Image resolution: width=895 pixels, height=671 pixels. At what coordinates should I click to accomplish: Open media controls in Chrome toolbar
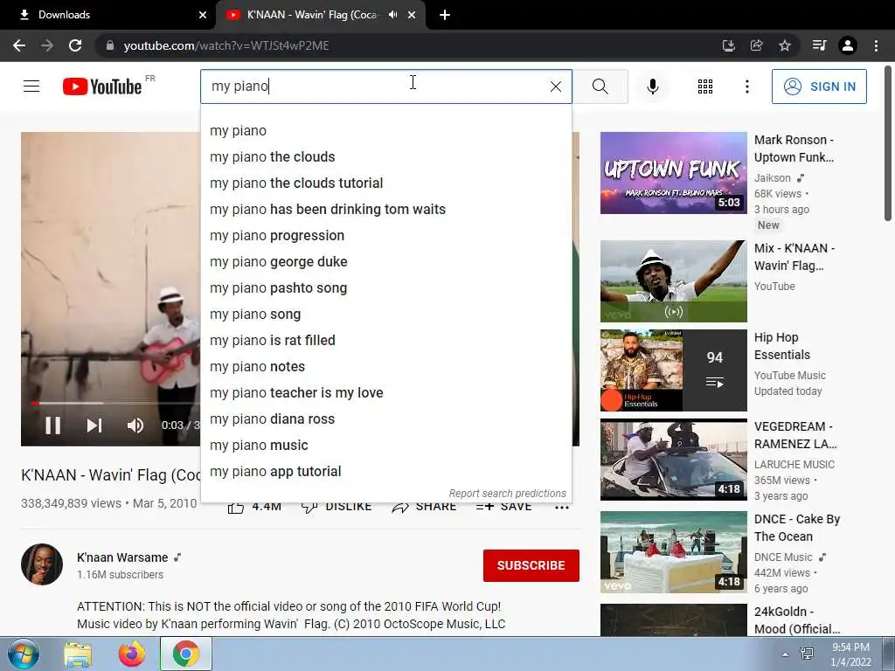pos(819,45)
